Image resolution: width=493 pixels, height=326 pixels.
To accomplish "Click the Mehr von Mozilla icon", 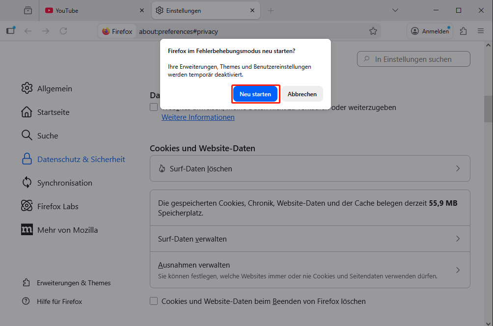I will 27,230.
